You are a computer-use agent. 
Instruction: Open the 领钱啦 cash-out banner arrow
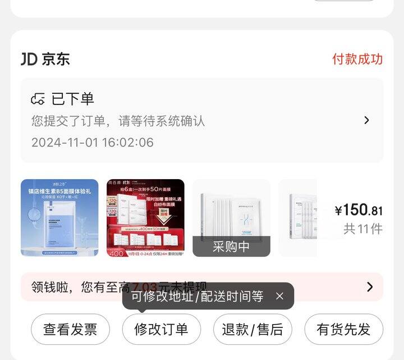(370, 287)
